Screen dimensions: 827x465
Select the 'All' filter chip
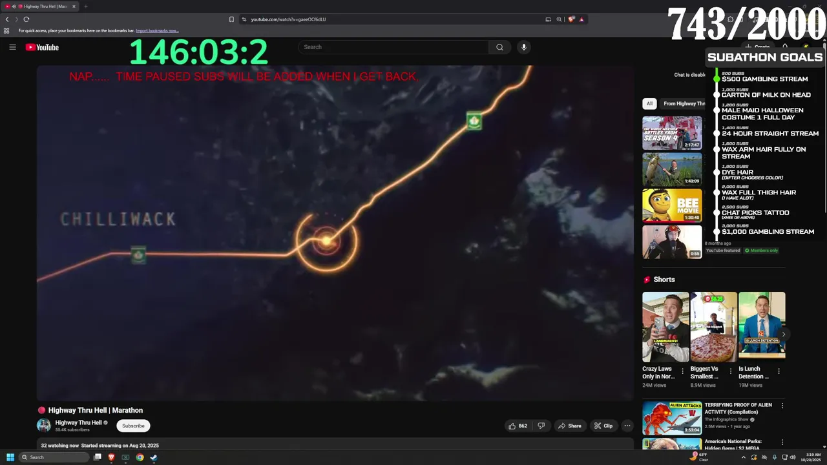click(649, 103)
